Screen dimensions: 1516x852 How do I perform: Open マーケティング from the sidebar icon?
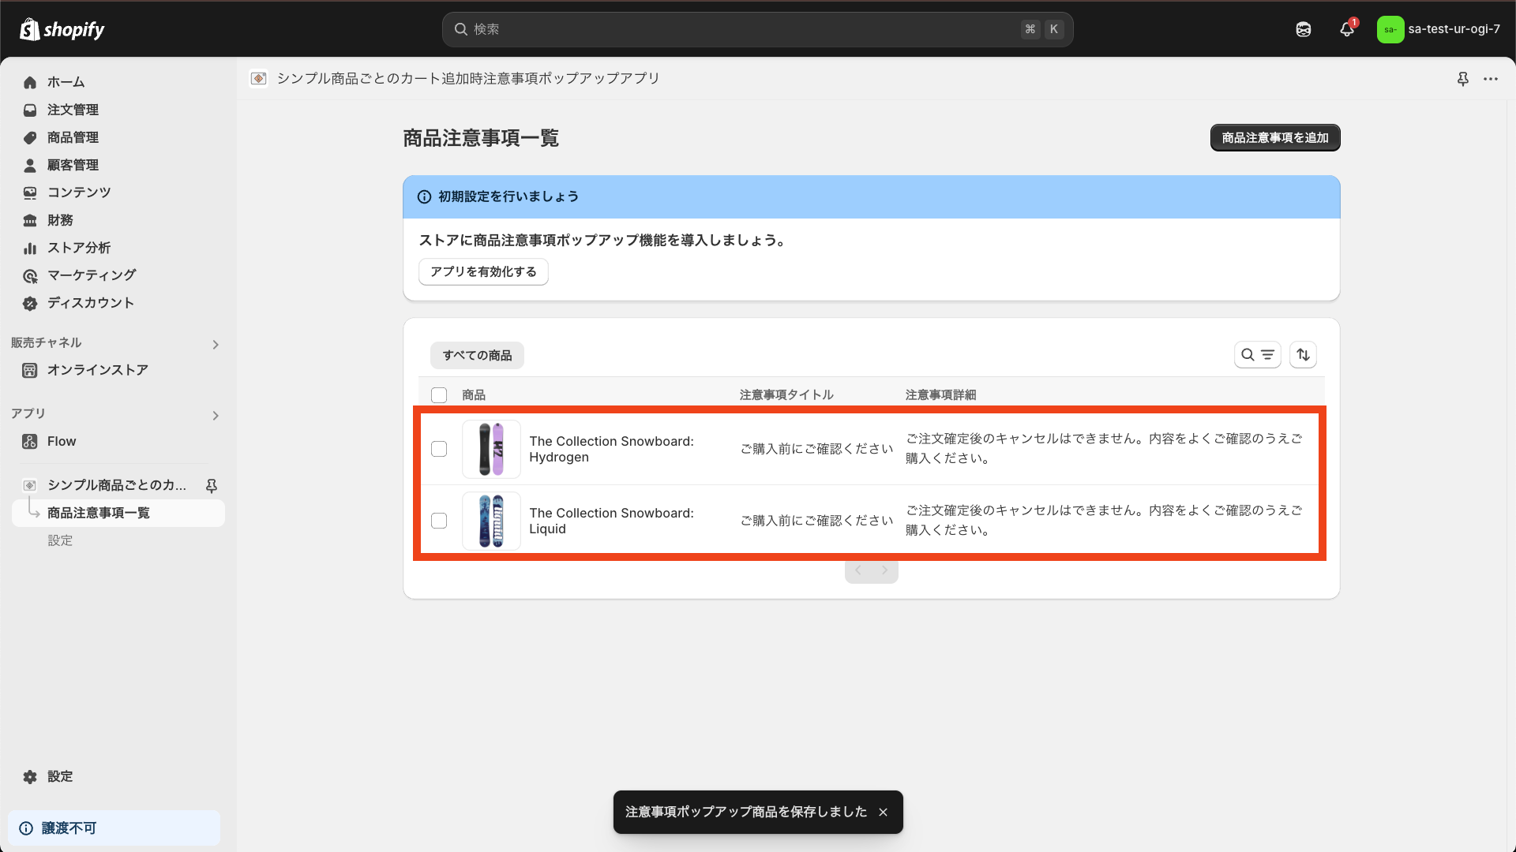[x=29, y=275]
